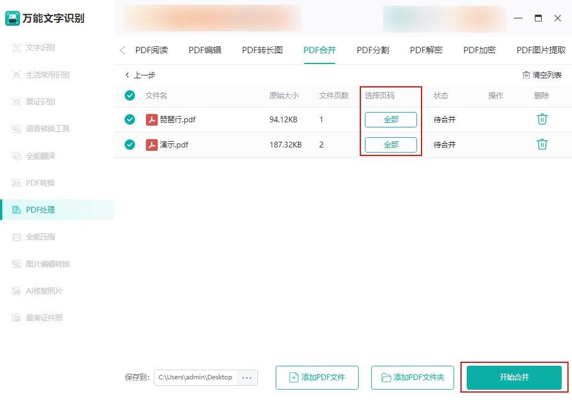The width and height of the screenshot is (572, 400).
Task: Browse save folder with the ellipsis button
Action: (x=247, y=378)
